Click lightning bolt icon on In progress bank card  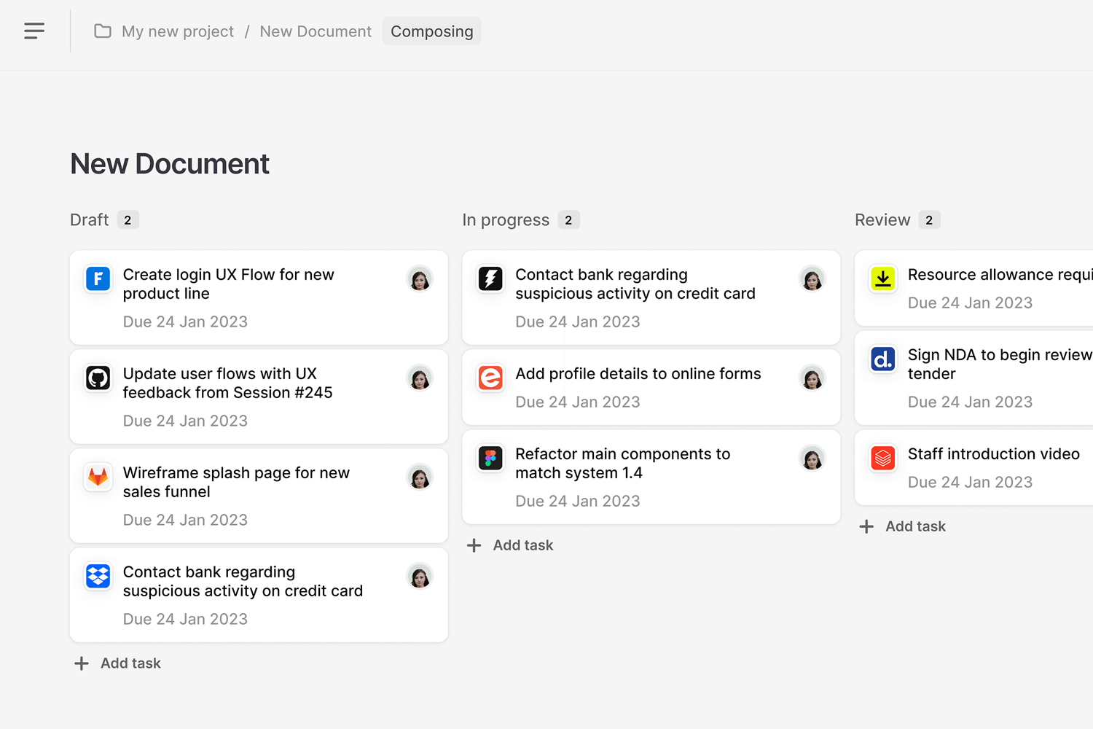point(490,278)
